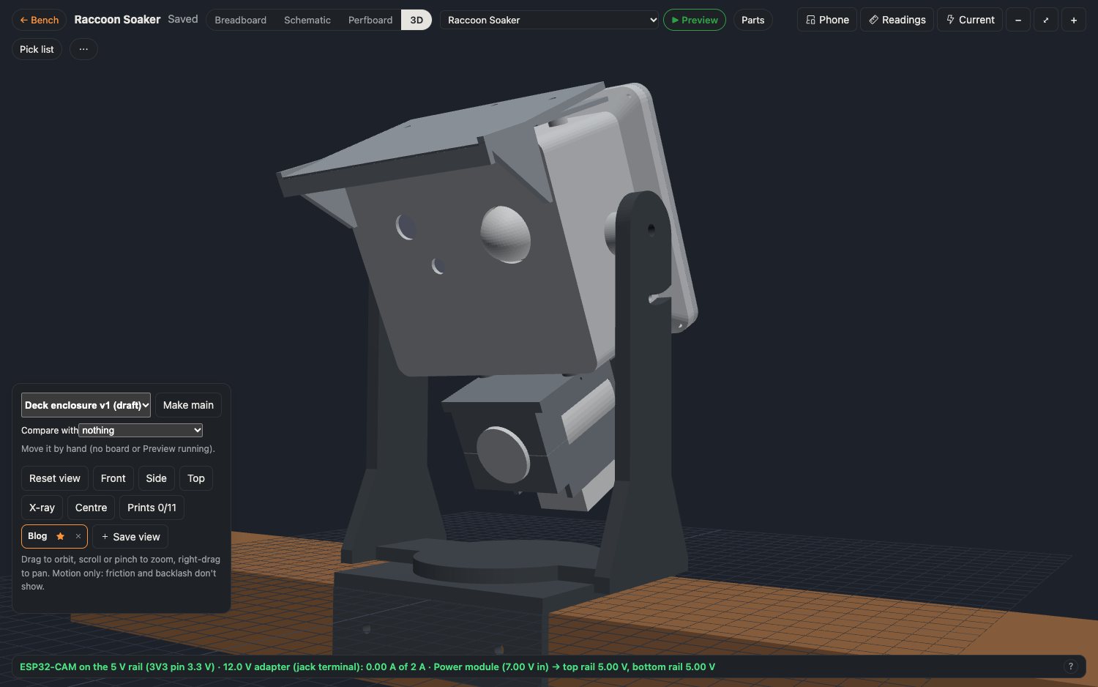Switch to the Perfboard tab
The width and height of the screenshot is (1098, 687).
(x=370, y=20)
